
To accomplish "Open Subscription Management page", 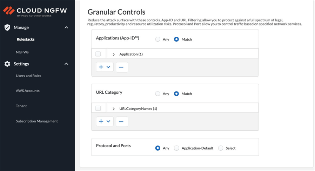I will click(37, 121).
